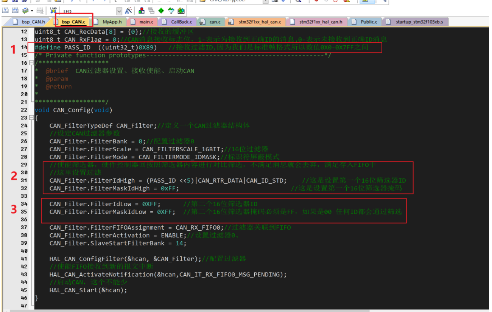The height and width of the screenshot is (312, 492).
Task: Click the green diamond Run-Time Environment icon
Action: tap(161, 11)
